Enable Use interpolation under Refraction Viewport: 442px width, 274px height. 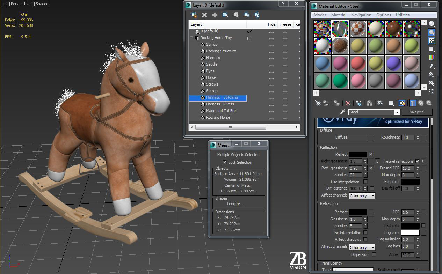pyautogui.click(x=365, y=233)
